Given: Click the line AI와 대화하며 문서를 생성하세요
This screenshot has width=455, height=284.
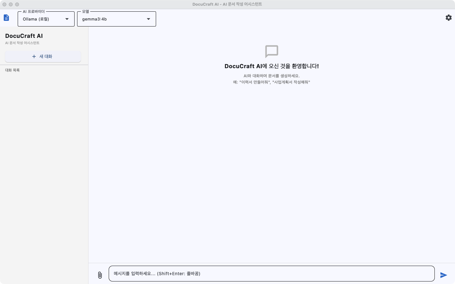Looking at the screenshot, I should tap(272, 76).
